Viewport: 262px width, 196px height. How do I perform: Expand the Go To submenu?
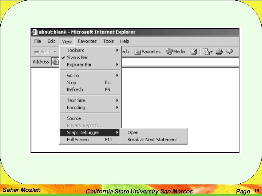[x=90, y=75]
